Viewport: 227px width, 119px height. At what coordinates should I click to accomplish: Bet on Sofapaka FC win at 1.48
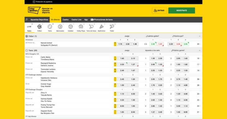point(135,44)
